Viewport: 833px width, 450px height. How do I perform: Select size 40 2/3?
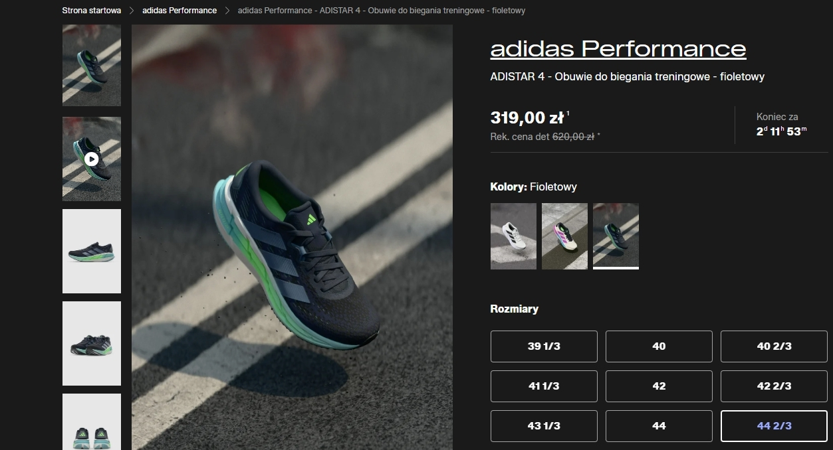click(x=774, y=346)
